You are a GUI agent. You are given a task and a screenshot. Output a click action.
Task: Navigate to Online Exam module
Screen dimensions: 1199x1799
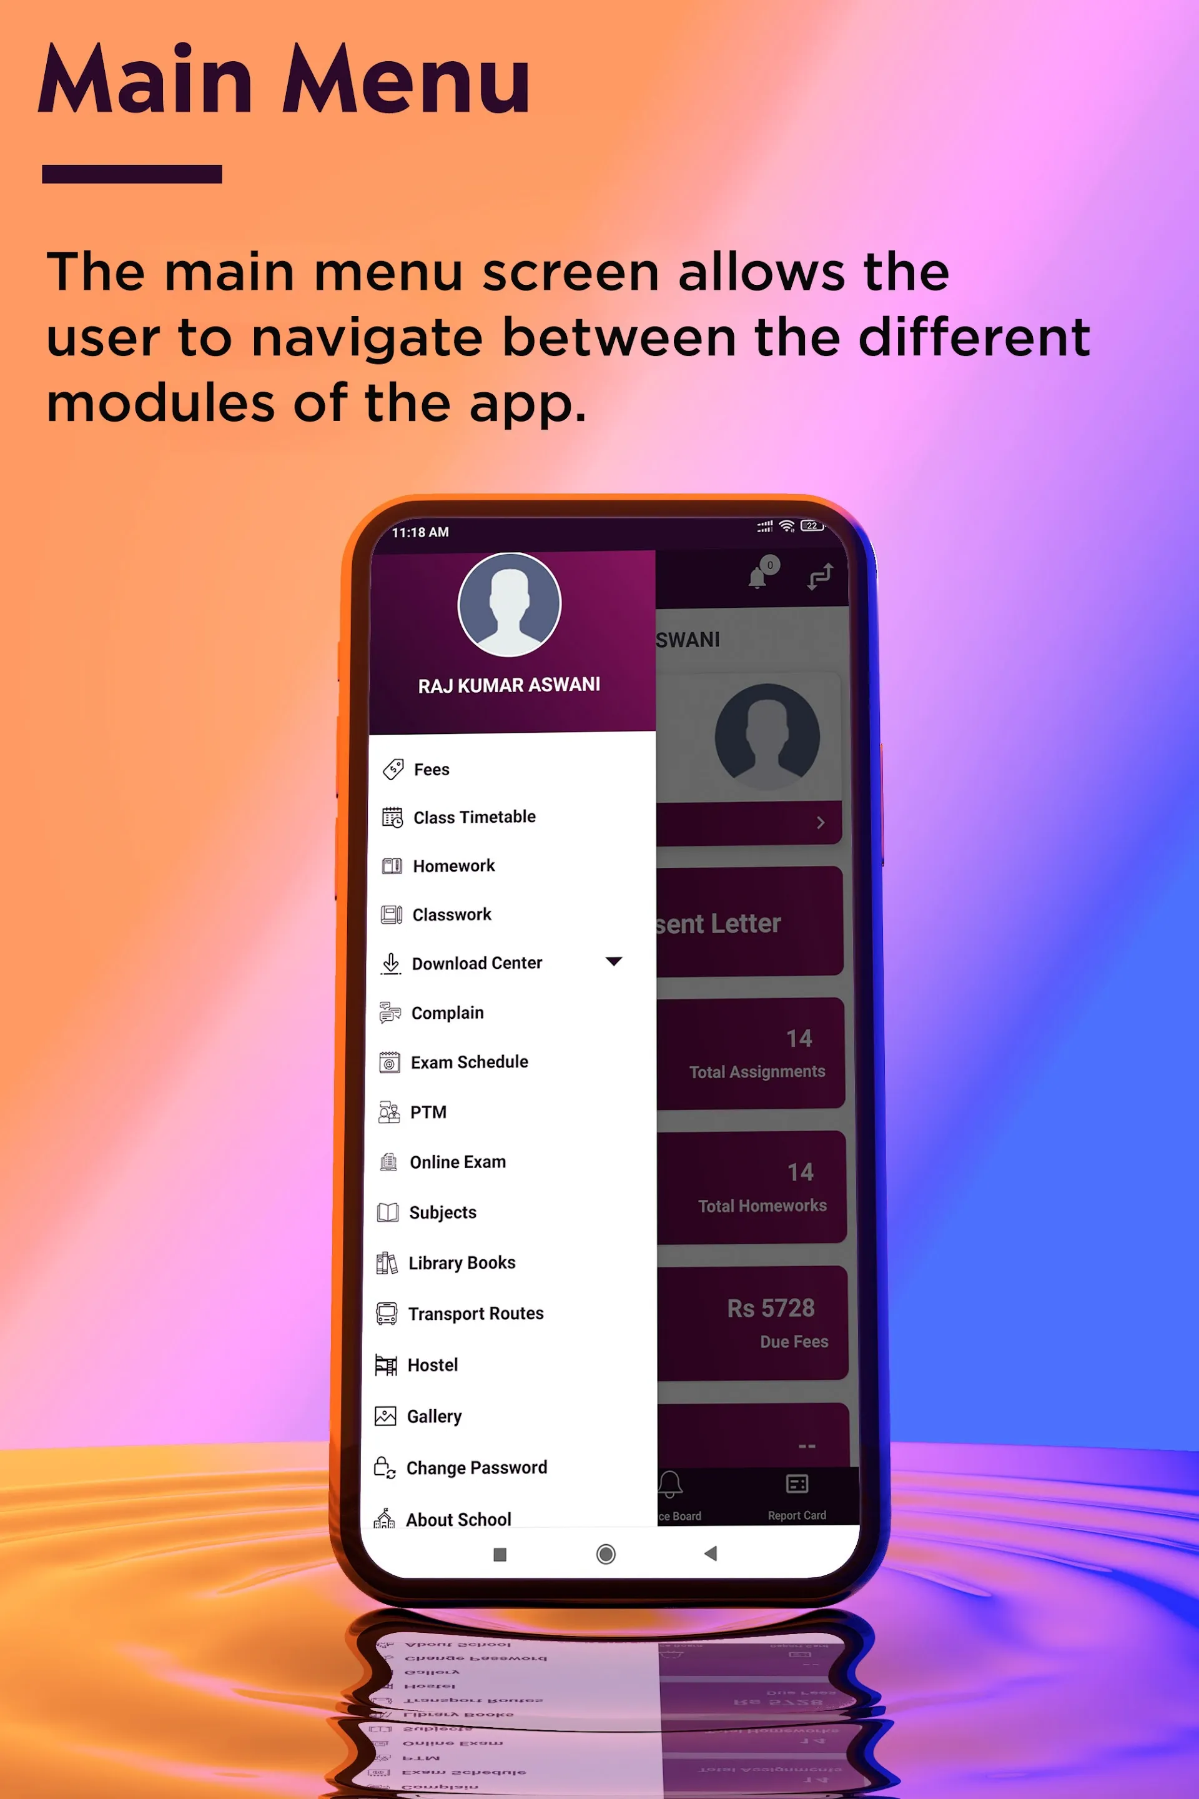(x=461, y=1159)
